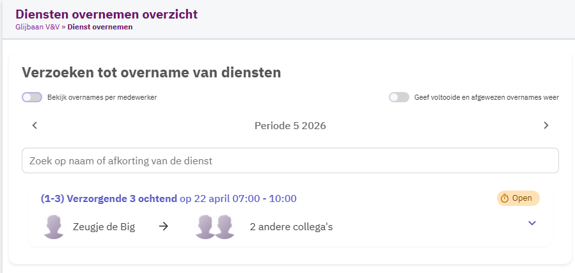This screenshot has width=575, height=273.
Task: Go to the previous period
Action: (35, 125)
